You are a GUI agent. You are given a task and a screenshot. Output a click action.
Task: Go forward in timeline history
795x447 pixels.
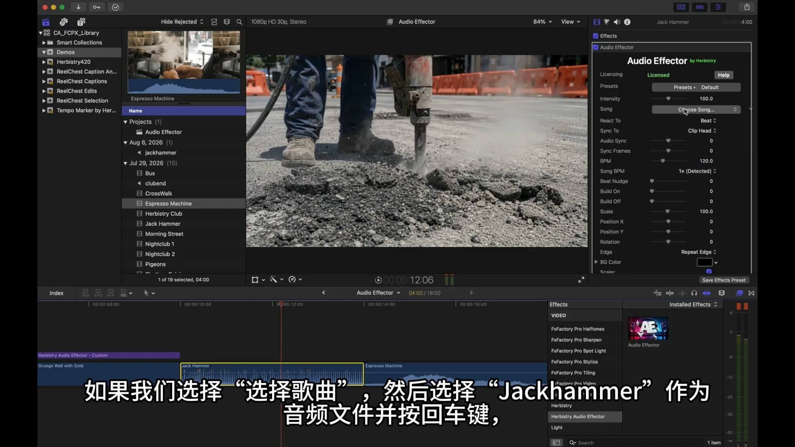point(471,293)
